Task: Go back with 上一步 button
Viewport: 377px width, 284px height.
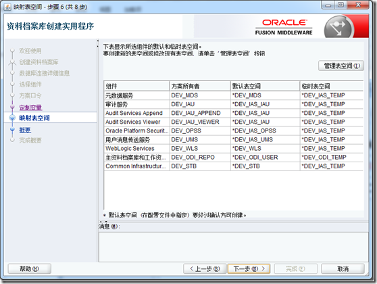Action: tap(205, 268)
